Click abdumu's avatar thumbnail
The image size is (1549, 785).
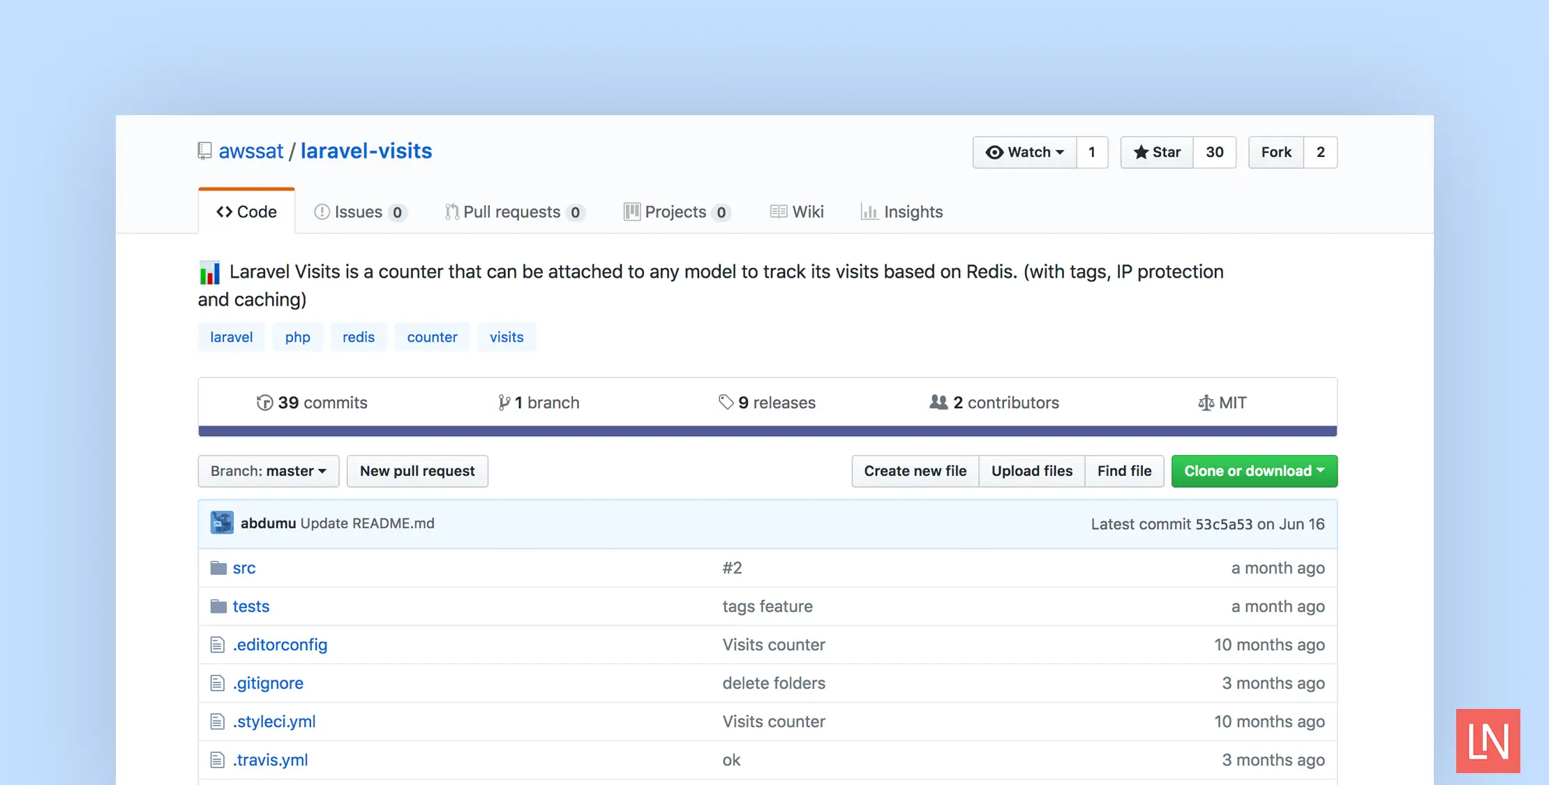click(222, 523)
